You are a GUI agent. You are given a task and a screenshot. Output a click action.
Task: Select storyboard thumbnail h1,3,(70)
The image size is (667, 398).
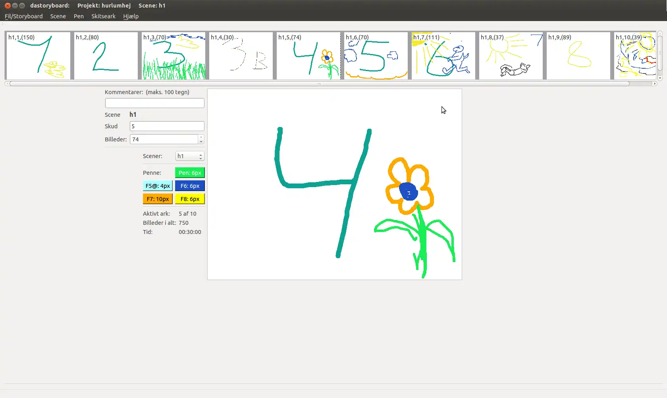click(173, 56)
